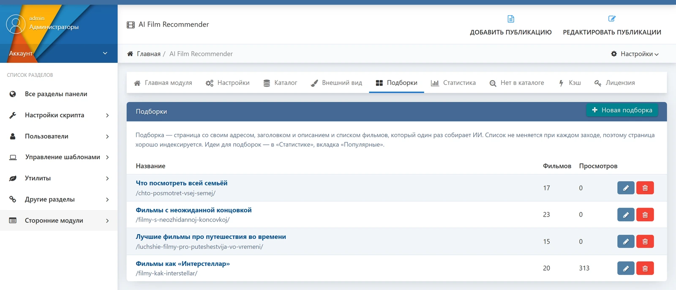Click the Фильмов column header
The image size is (676, 290).
coord(557,166)
